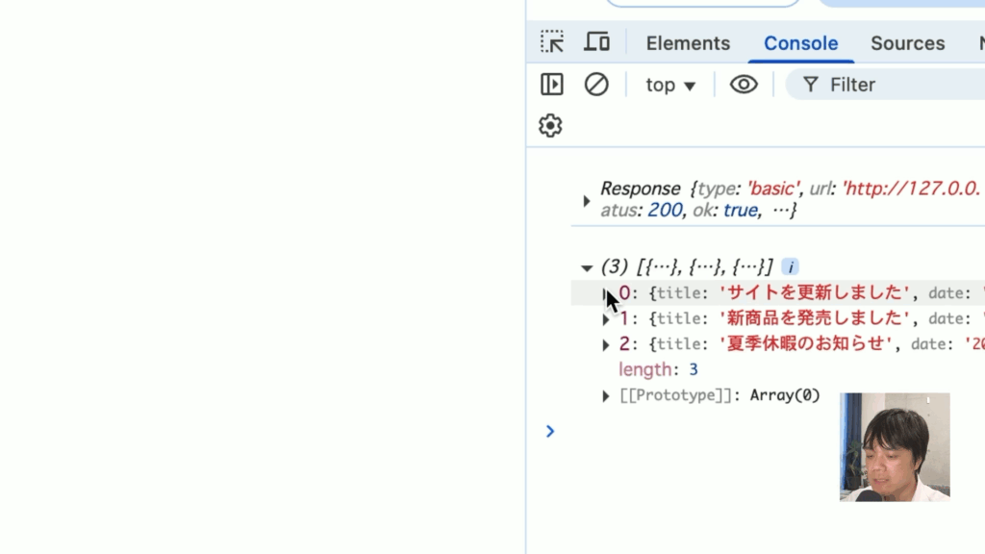Select the Console tab
The width and height of the screenshot is (985, 554).
point(800,43)
